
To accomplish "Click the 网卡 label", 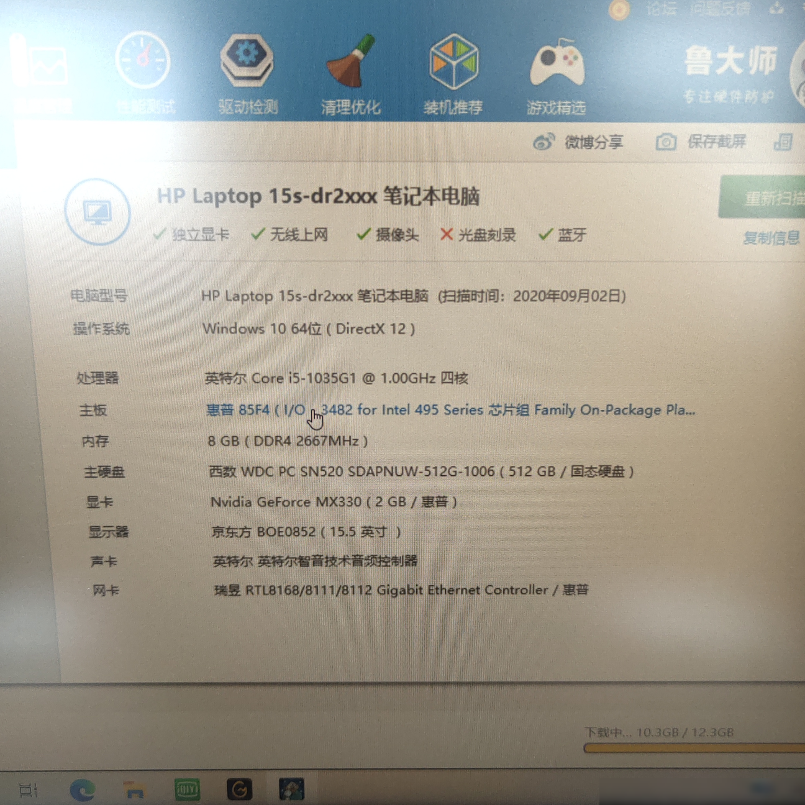I will (106, 590).
